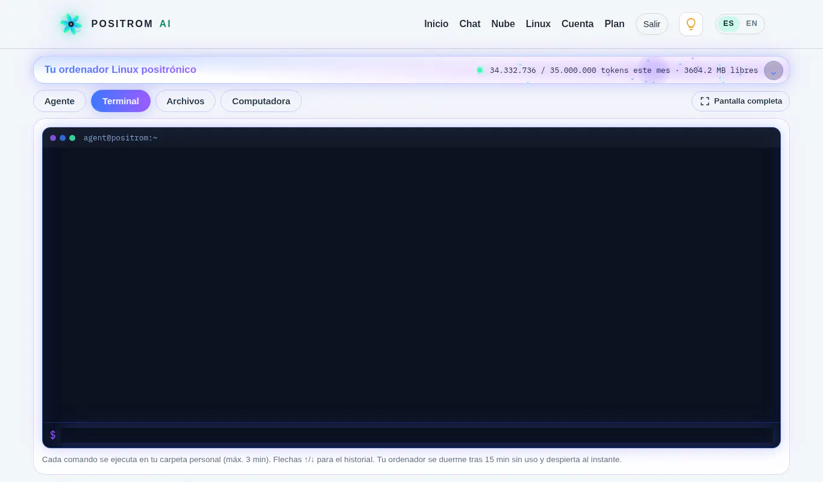Image resolution: width=823 pixels, height=482 pixels.
Task: Open the Linux nav link
Action: pyautogui.click(x=538, y=24)
